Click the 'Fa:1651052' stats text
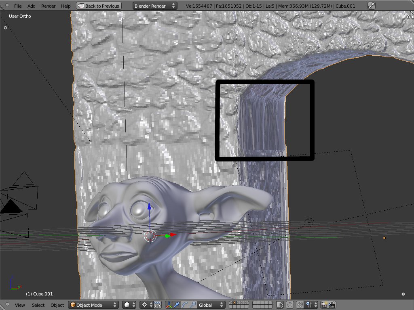 click(x=229, y=6)
